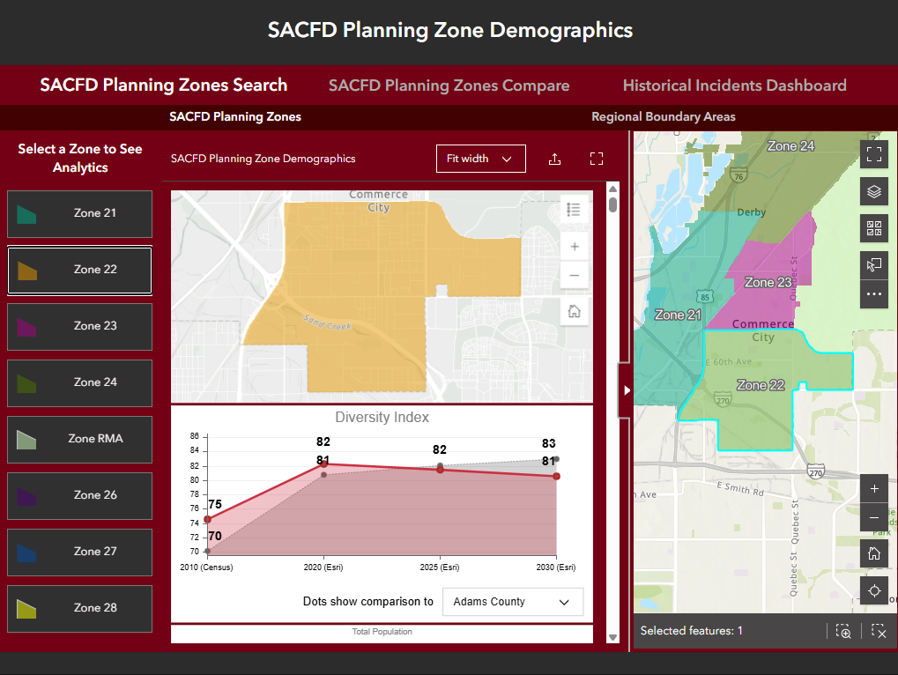Image resolution: width=898 pixels, height=675 pixels.
Task: Activate the select features tool icon
Action: (x=874, y=265)
